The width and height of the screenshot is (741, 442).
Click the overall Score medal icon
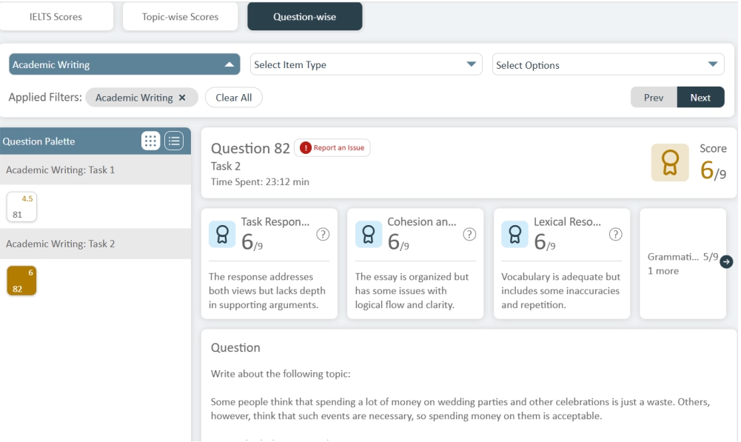coord(669,162)
